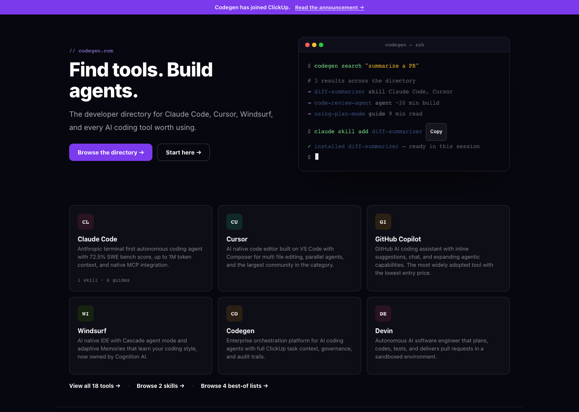The width and height of the screenshot is (579, 412).
Task: Click the code-review-agent search result
Action: (343, 103)
